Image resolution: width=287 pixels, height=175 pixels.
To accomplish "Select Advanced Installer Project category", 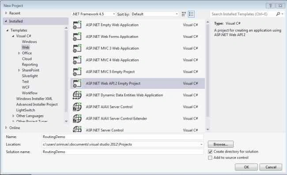I will tap(37, 105).
